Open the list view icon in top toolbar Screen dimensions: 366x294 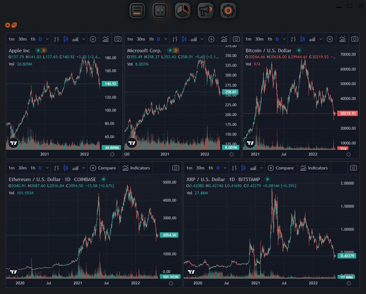pos(137,10)
